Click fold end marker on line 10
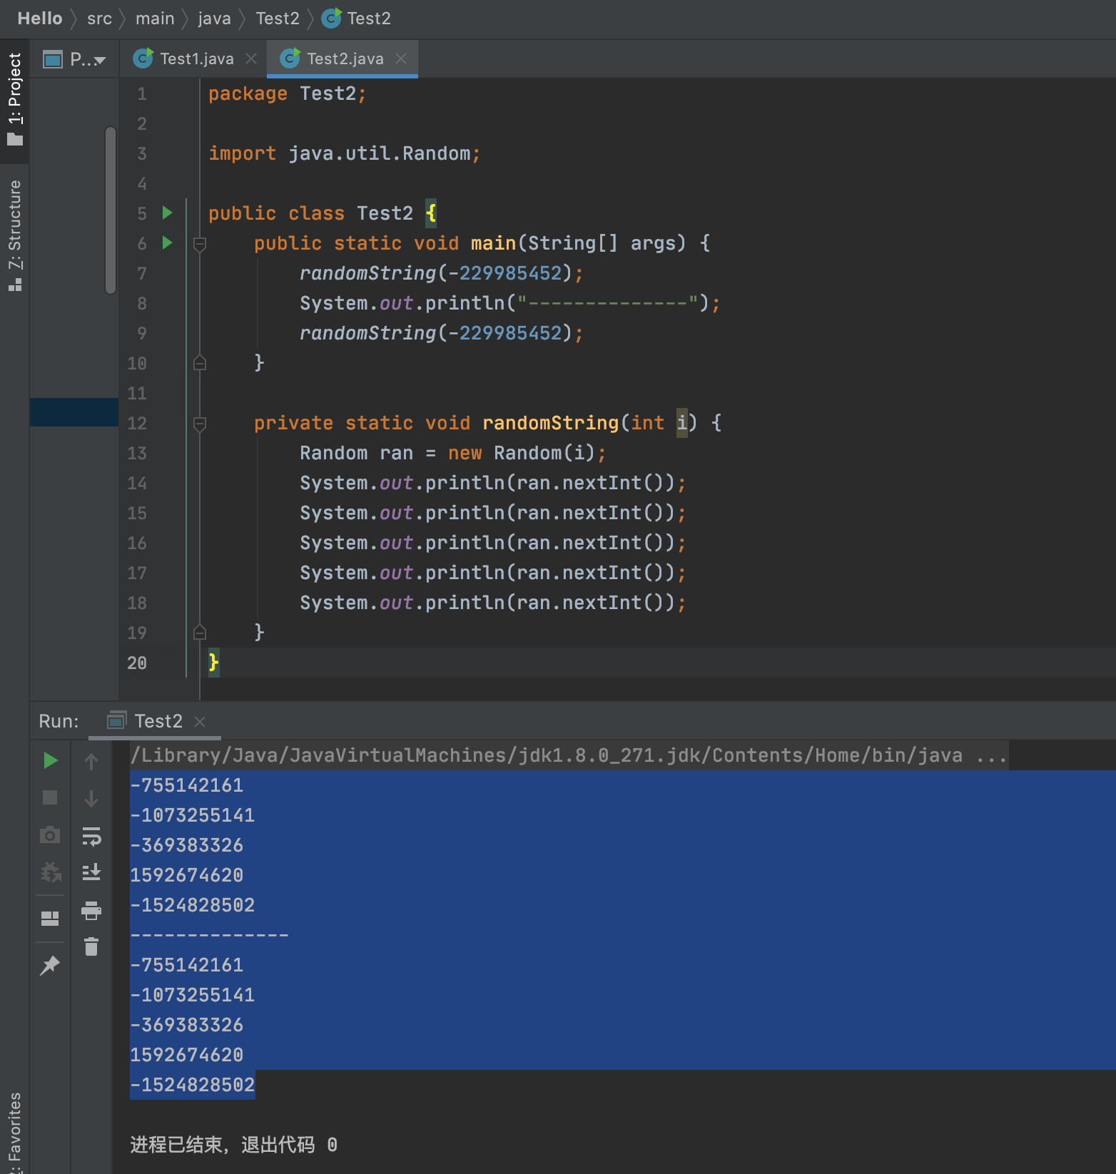 (x=200, y=363)
